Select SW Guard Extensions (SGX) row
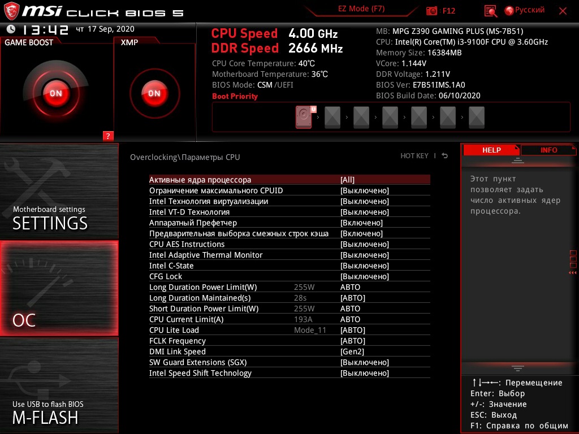 (x=289, y=362)
